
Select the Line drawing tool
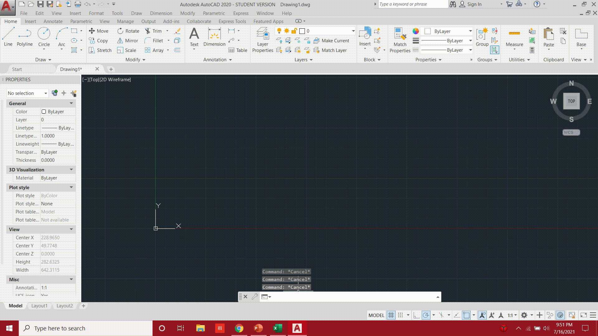pyautogui.click(x=8, y=37)
